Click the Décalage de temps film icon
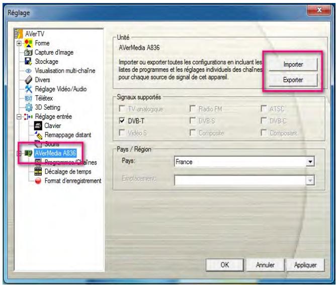Screen dimensions: 336x285 point(38,172)
